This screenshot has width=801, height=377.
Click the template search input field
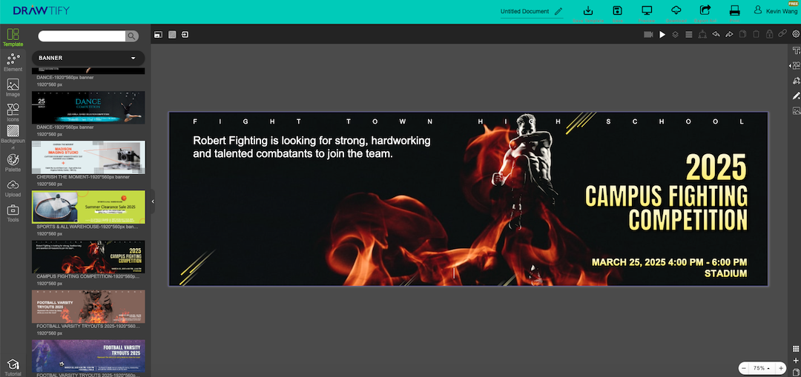pos(82,36)
